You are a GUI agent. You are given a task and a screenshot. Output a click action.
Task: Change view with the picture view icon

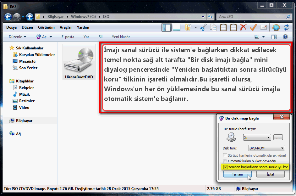257,37
